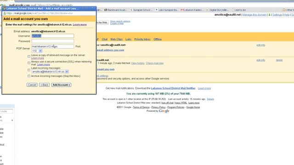Image resolution: width=294 pixels, height=165 pixels.
Task: Switch to the Labs settings tab
Action: [x=129, y=39]
